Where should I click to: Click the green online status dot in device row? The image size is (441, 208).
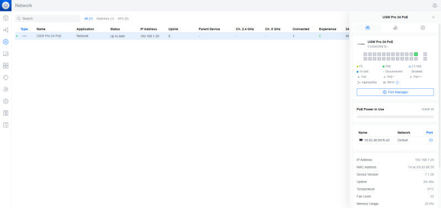17,36
